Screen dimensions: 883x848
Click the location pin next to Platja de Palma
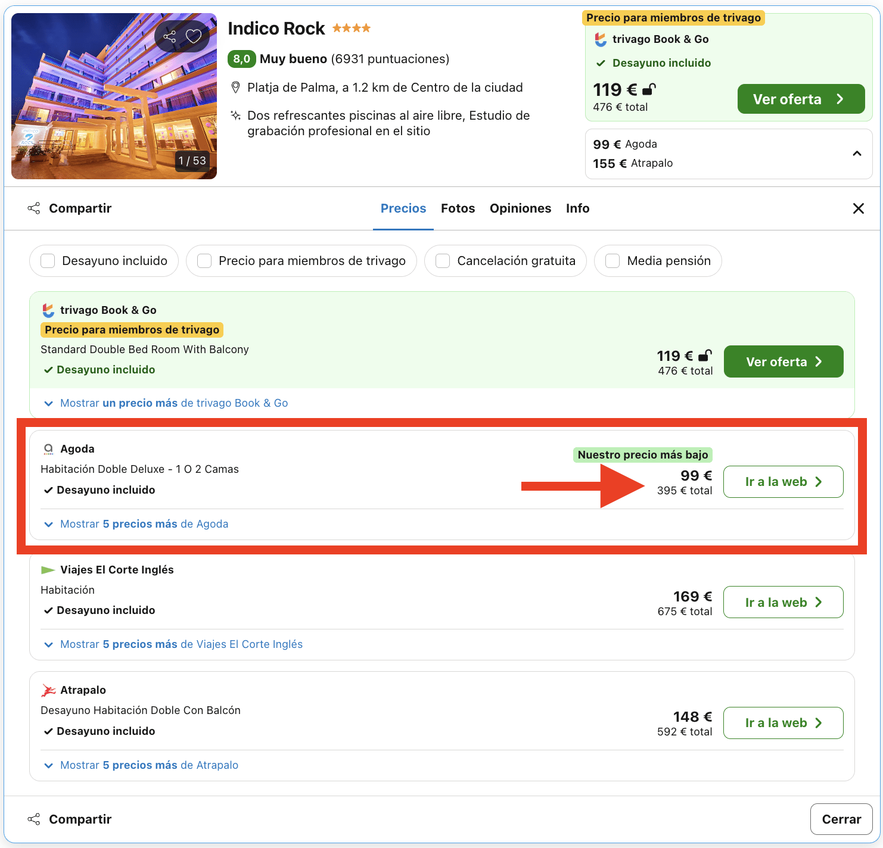236,87
